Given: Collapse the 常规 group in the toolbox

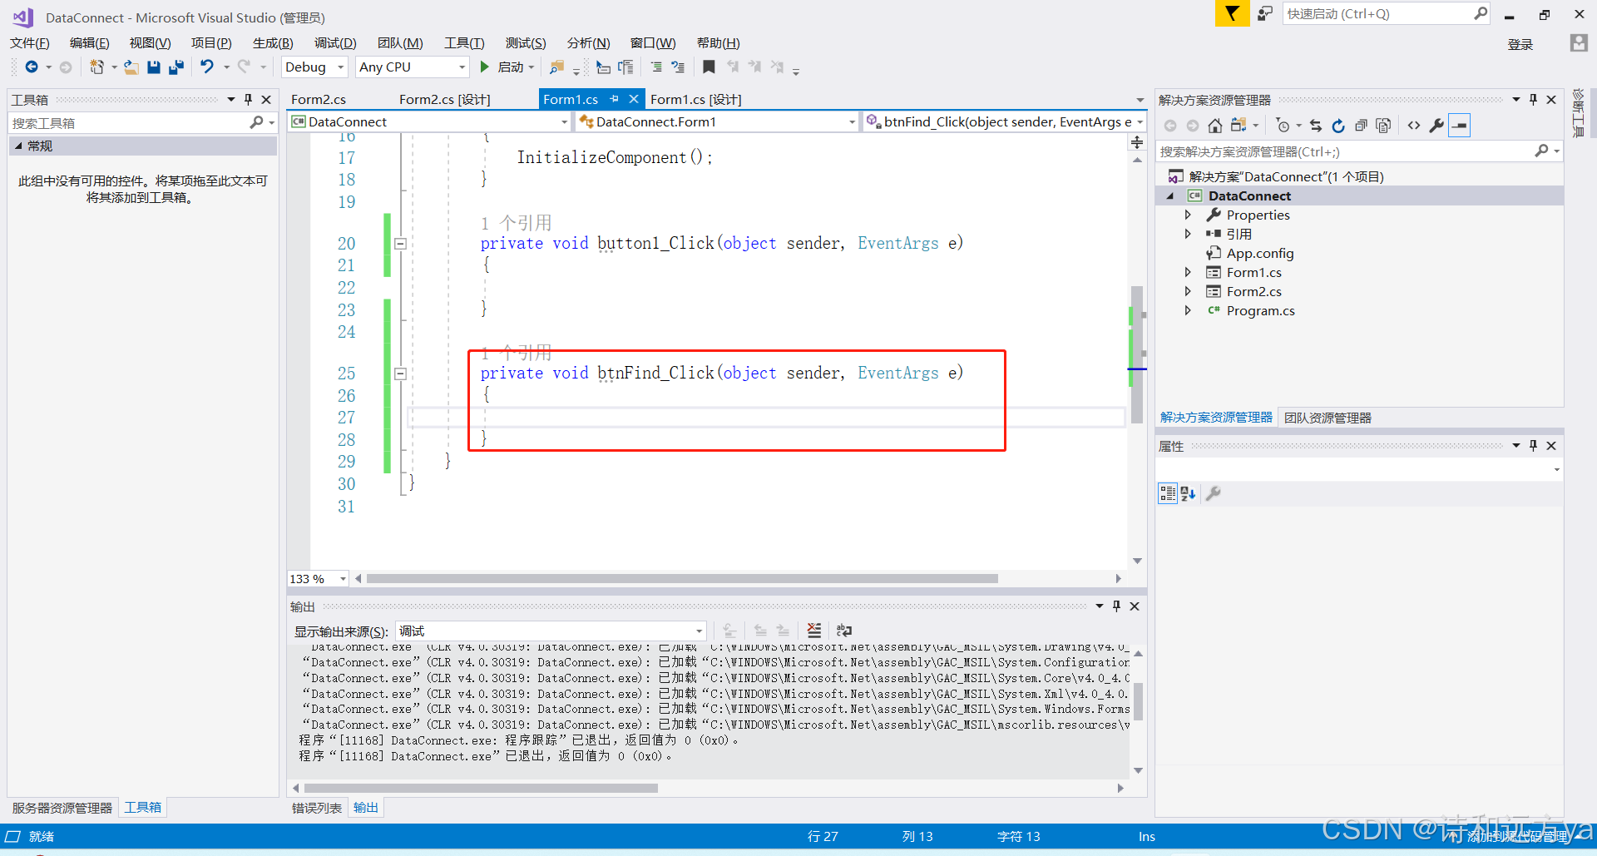Looking at the screenshot, I should tap(18, 146).
